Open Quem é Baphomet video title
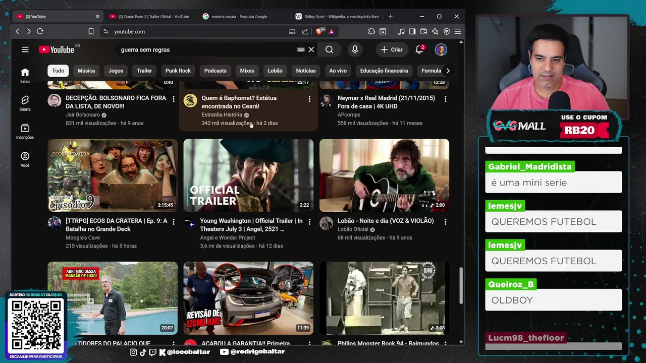The image size is (646, 363). (x=239, y=102)
